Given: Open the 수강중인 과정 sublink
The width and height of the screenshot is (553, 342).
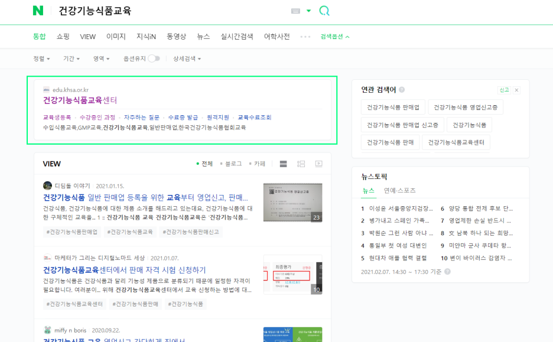Looking at the screenshot, I should (97, 118).
